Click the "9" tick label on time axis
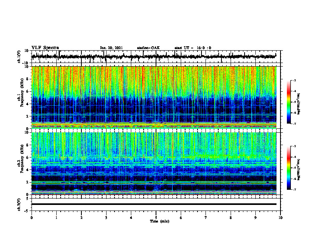 (255, 218)
